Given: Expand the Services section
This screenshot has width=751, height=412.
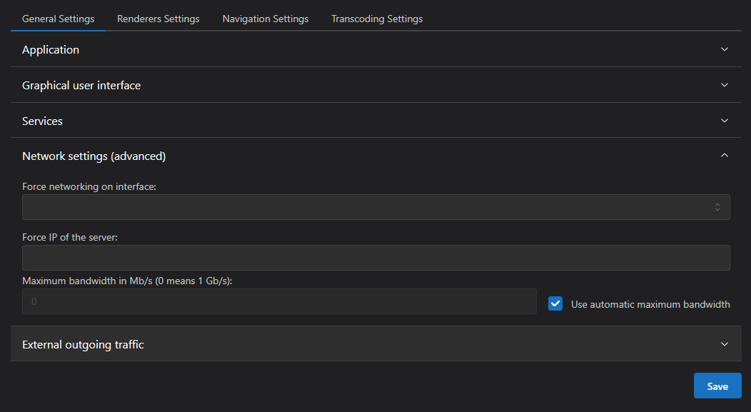Looking at the screenshot, I should tap(376, 121).
